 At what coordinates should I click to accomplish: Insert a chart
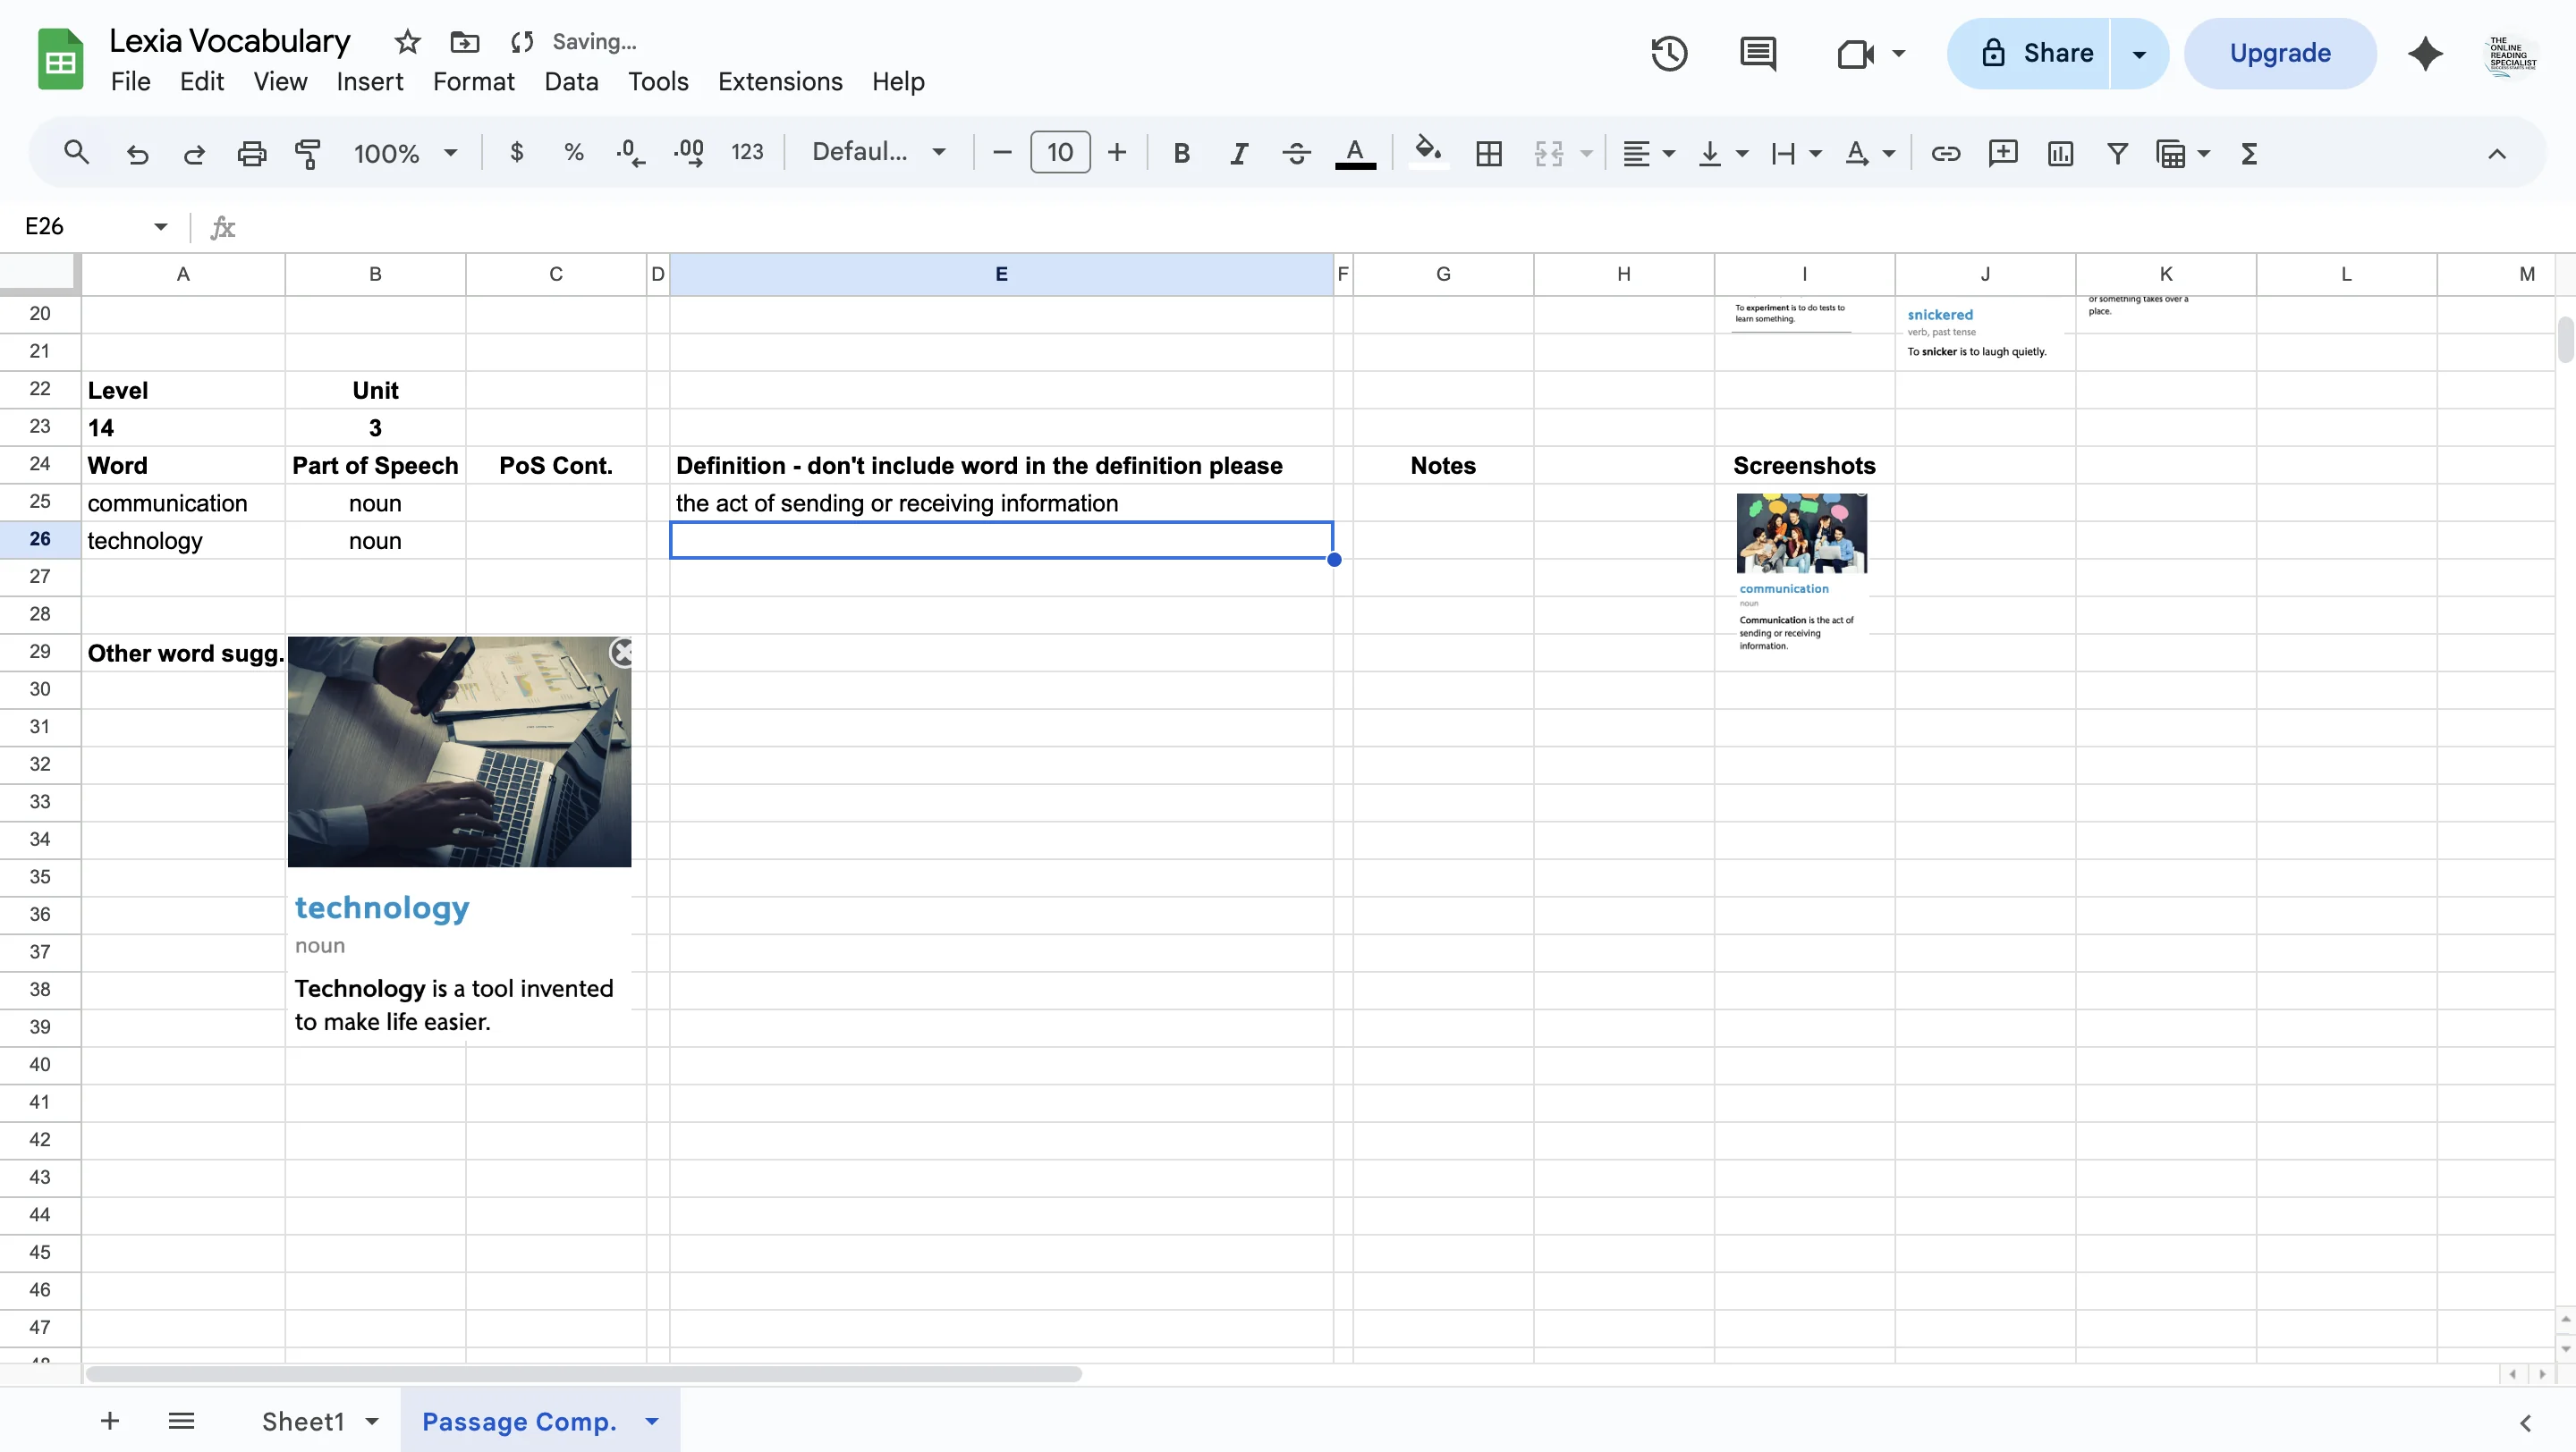point(2060,152)
